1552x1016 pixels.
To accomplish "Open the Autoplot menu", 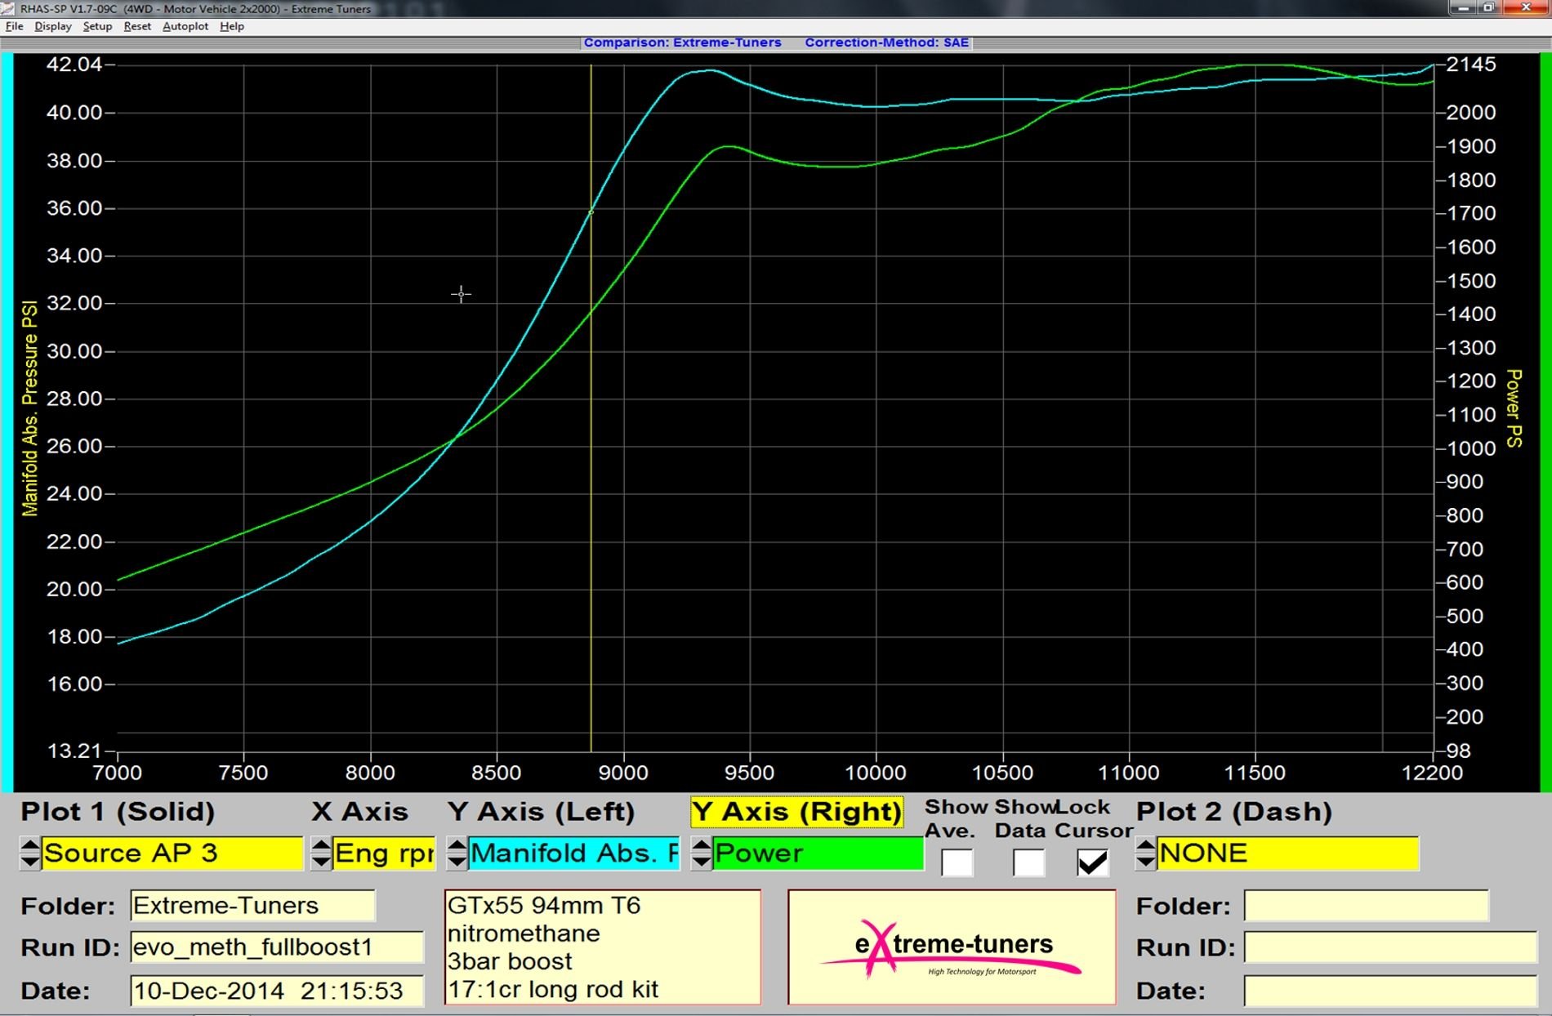I will point(185,26).
